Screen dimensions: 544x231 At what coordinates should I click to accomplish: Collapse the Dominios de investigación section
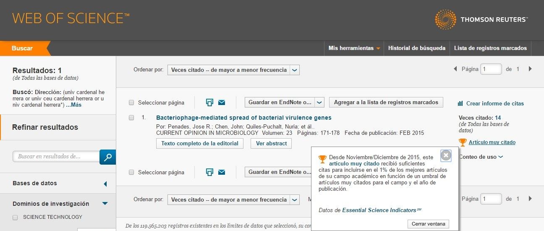(x=105, y=204)
